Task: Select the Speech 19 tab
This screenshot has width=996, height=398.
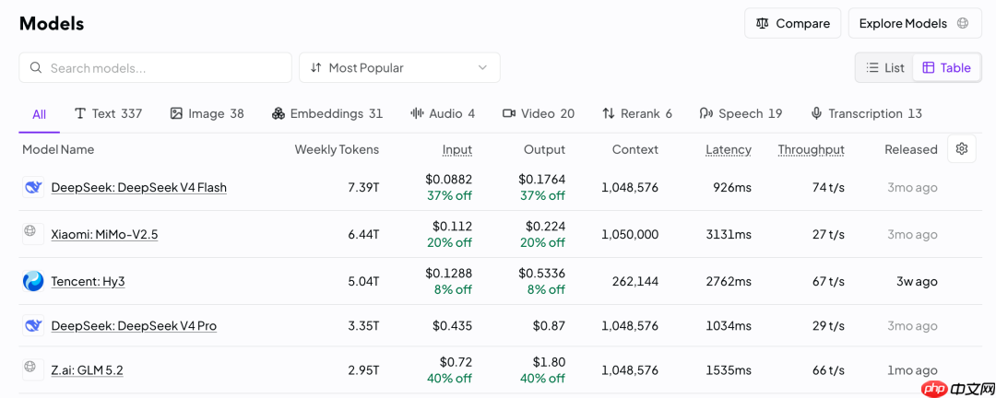Action: [741, 113]
